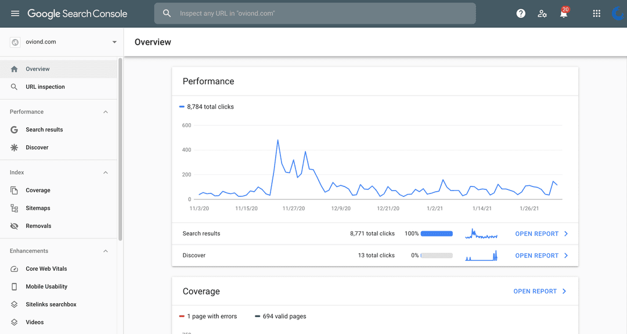
Task: Toggle the 694 valid pages legend
Action: coord(281,317)
